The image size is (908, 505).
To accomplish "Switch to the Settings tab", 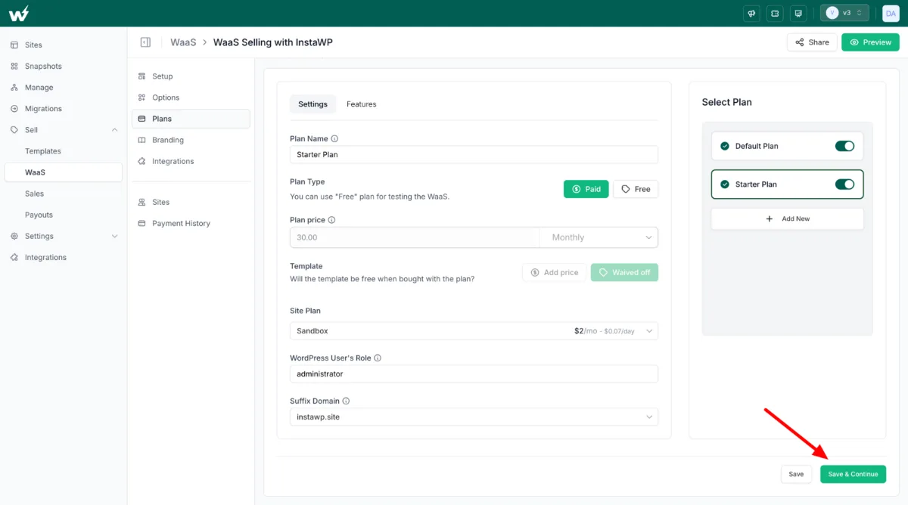I will pyautogui.click(x=313, y=104).
